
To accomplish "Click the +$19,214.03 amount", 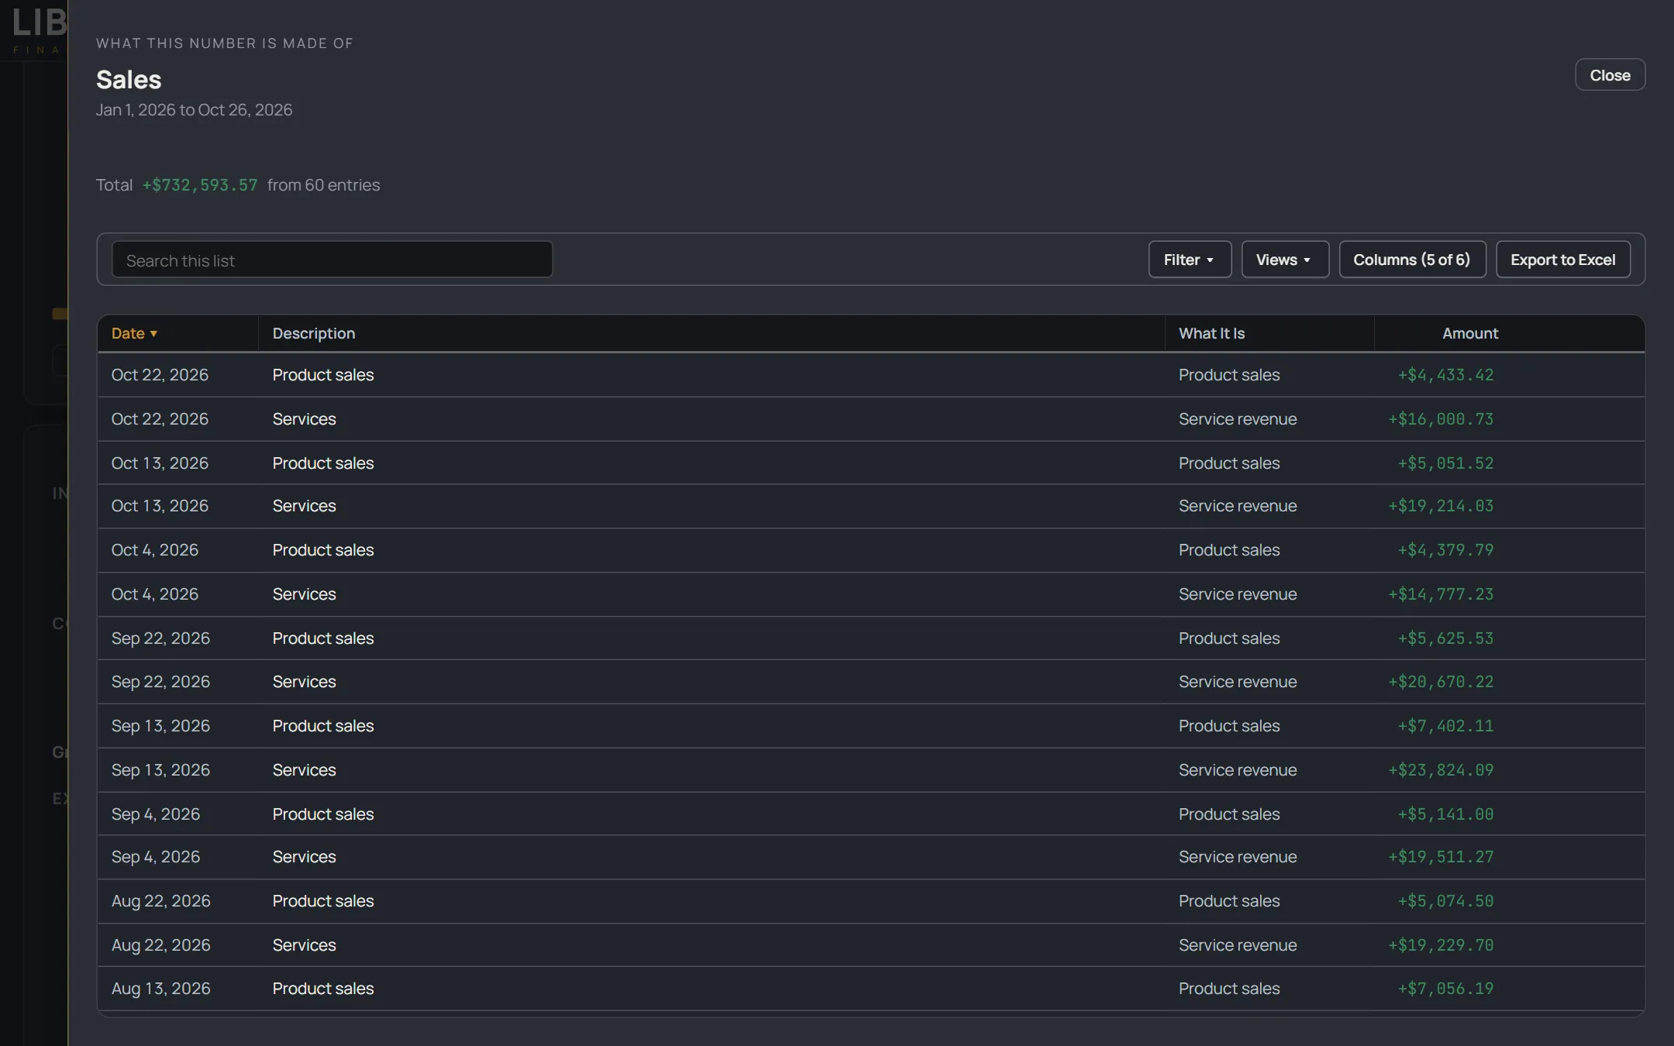I will coord(1440,506).
